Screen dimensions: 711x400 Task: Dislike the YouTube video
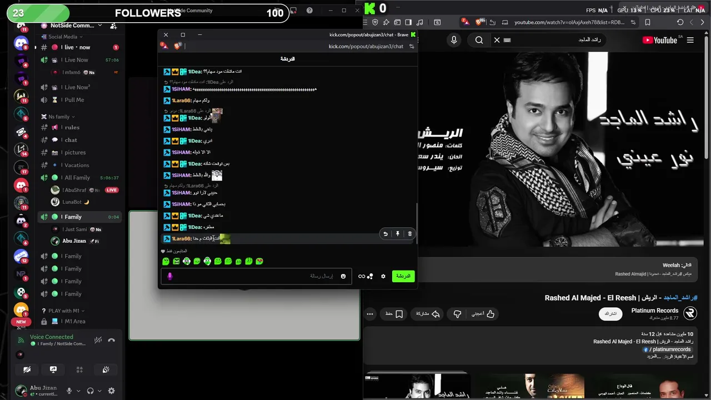pyautogui.click(x=457, y=314)
